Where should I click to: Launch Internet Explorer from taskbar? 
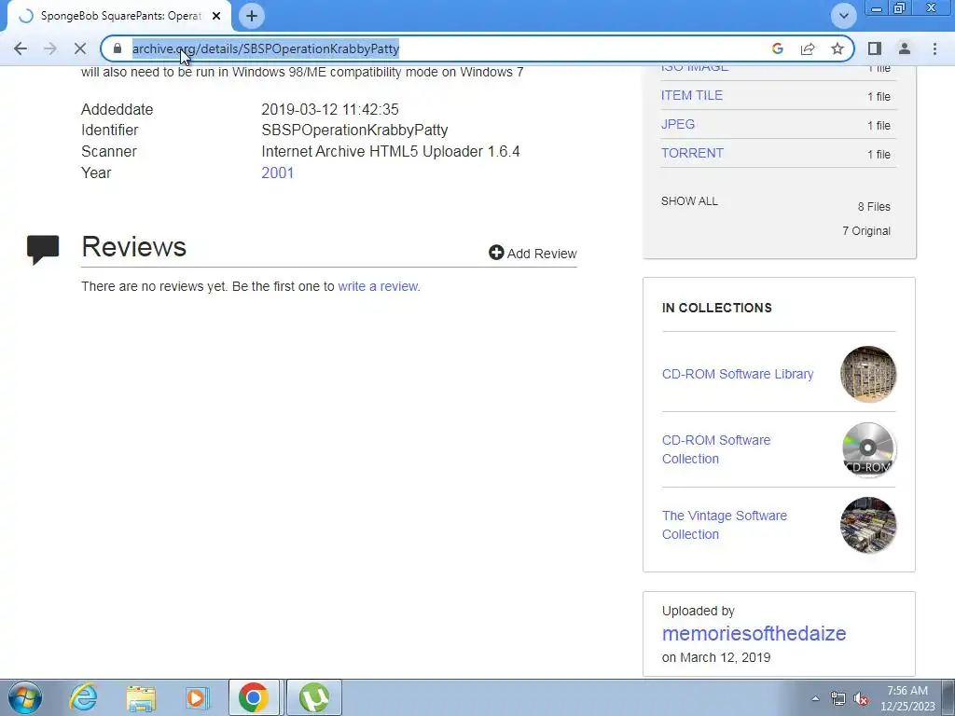point(83,697)
